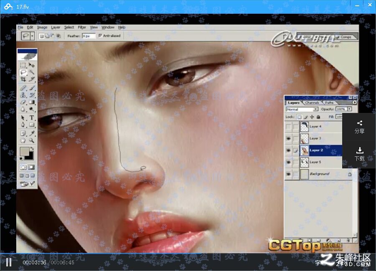The width and height of the screenshot is (376, 271).
Task: Reset default foreground and background colors
Action: (21, 158)
